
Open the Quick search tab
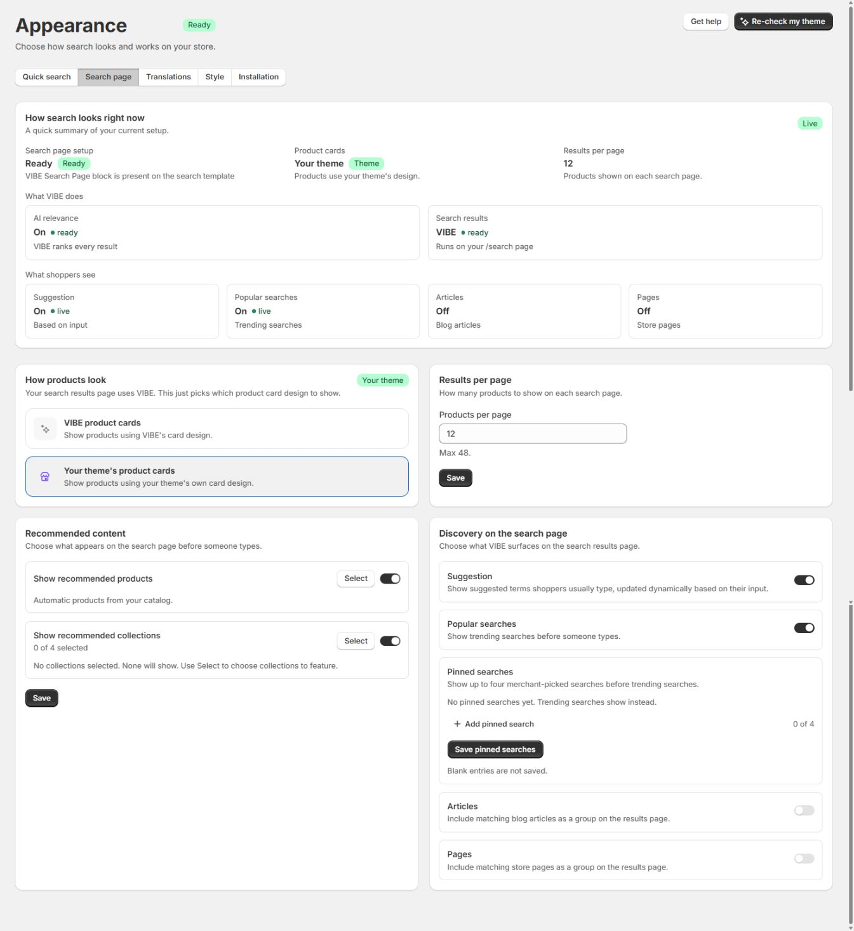tap(46, 77)
